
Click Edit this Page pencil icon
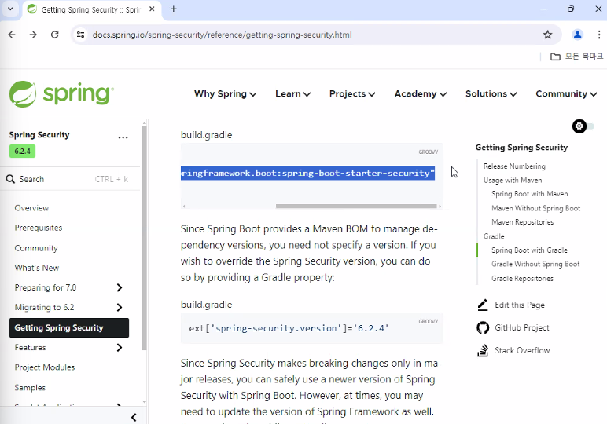click(x=483, y=305)
